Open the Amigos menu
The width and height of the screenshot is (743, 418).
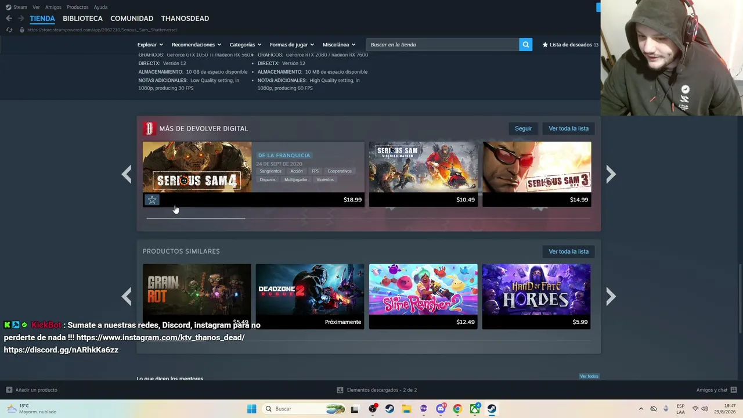53,7
